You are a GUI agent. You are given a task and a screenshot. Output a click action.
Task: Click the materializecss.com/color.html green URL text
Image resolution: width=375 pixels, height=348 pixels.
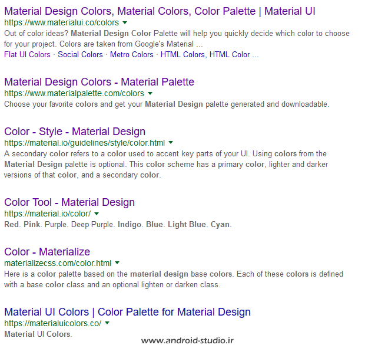58,263
